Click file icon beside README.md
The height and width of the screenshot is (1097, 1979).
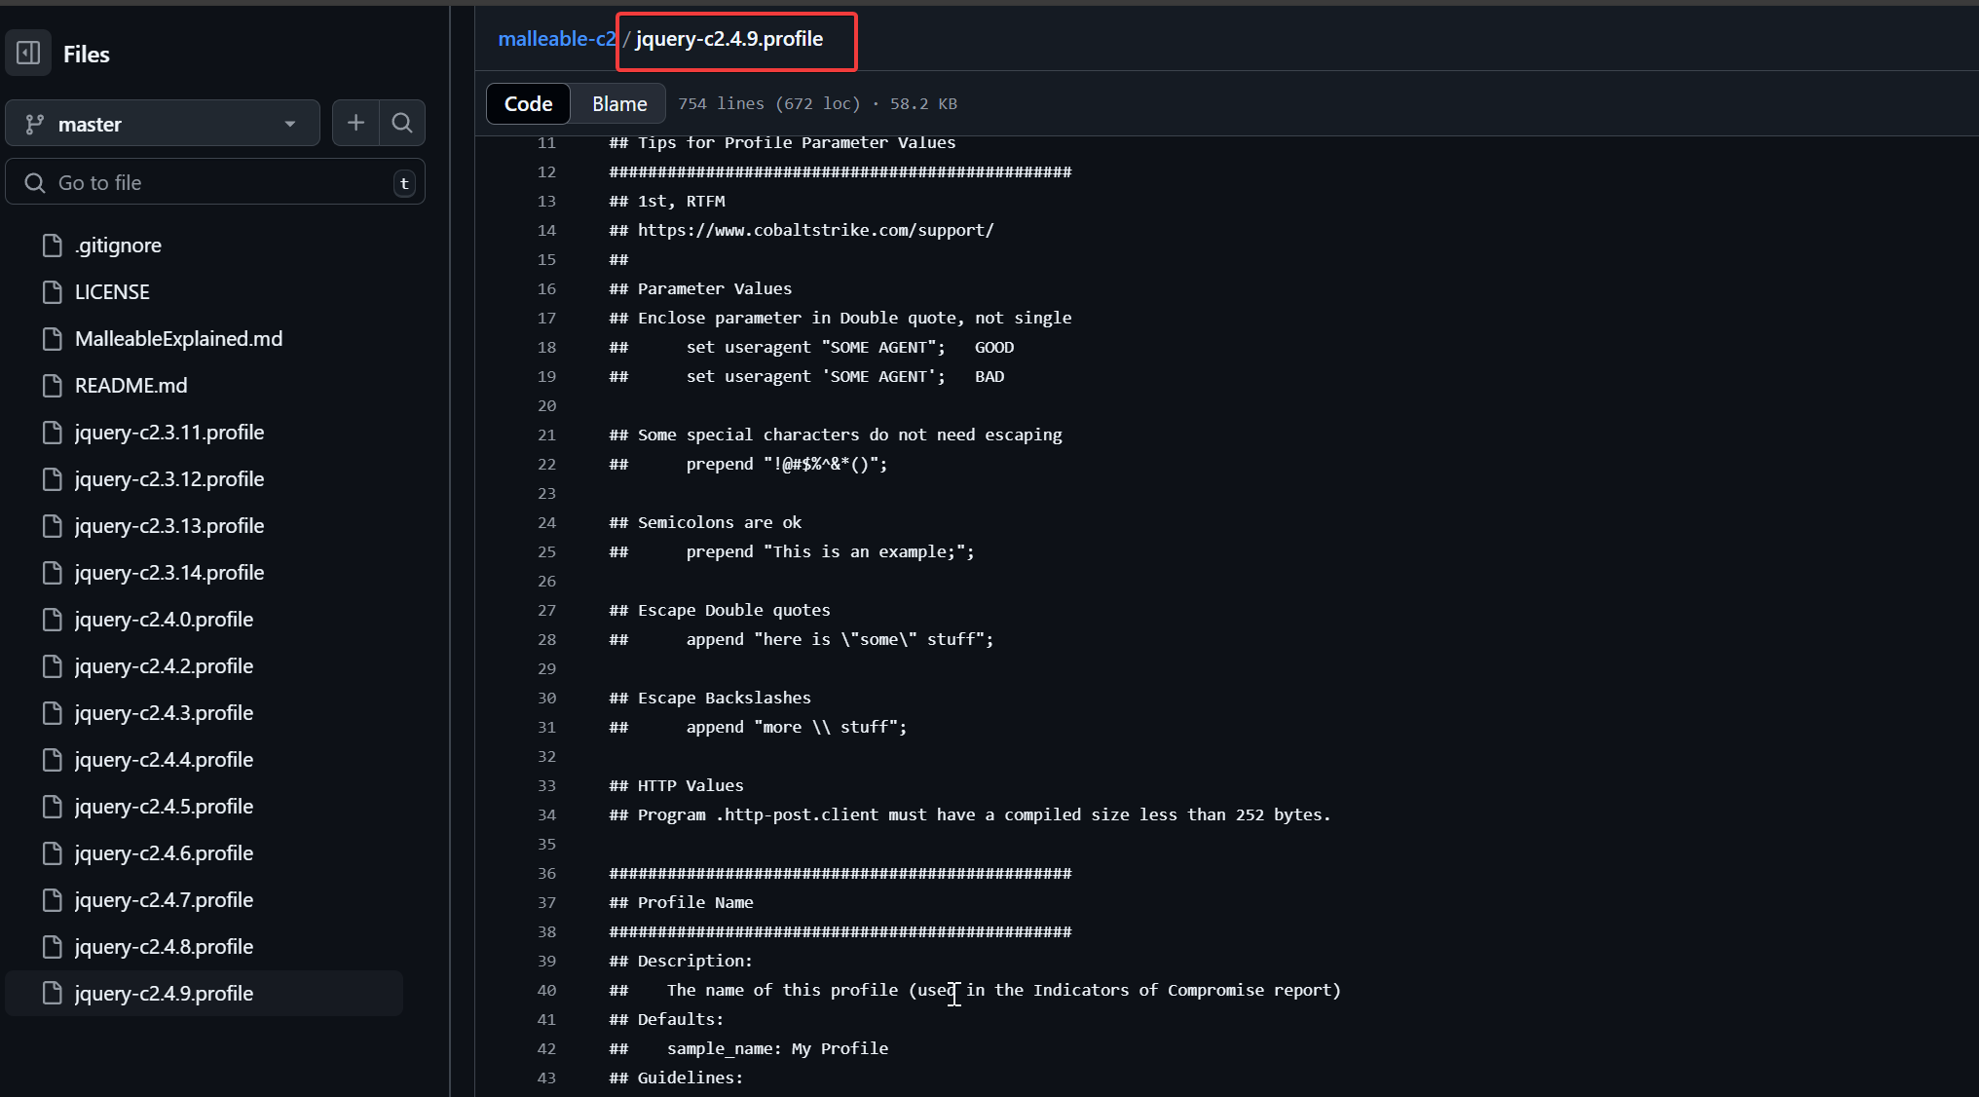point(53,386)
